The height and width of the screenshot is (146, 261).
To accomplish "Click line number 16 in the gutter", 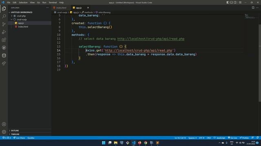I will point(59,58).
